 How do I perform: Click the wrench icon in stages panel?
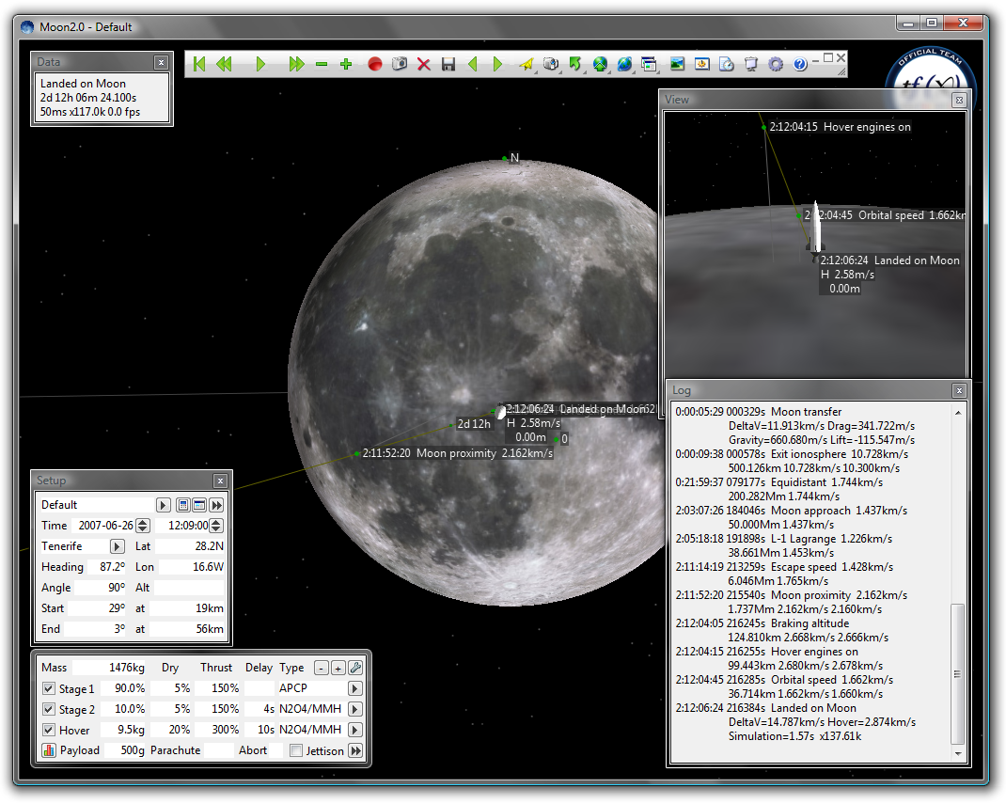355,668
